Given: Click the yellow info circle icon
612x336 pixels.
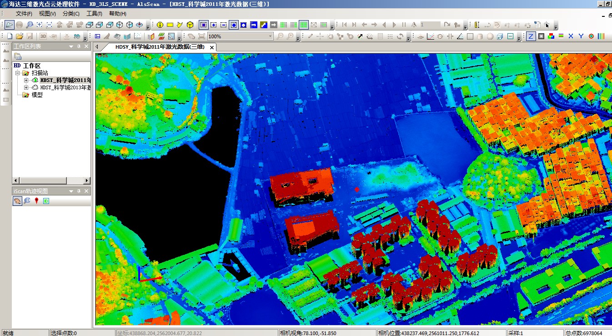Looking at the screenshot, I should (160, 25).
